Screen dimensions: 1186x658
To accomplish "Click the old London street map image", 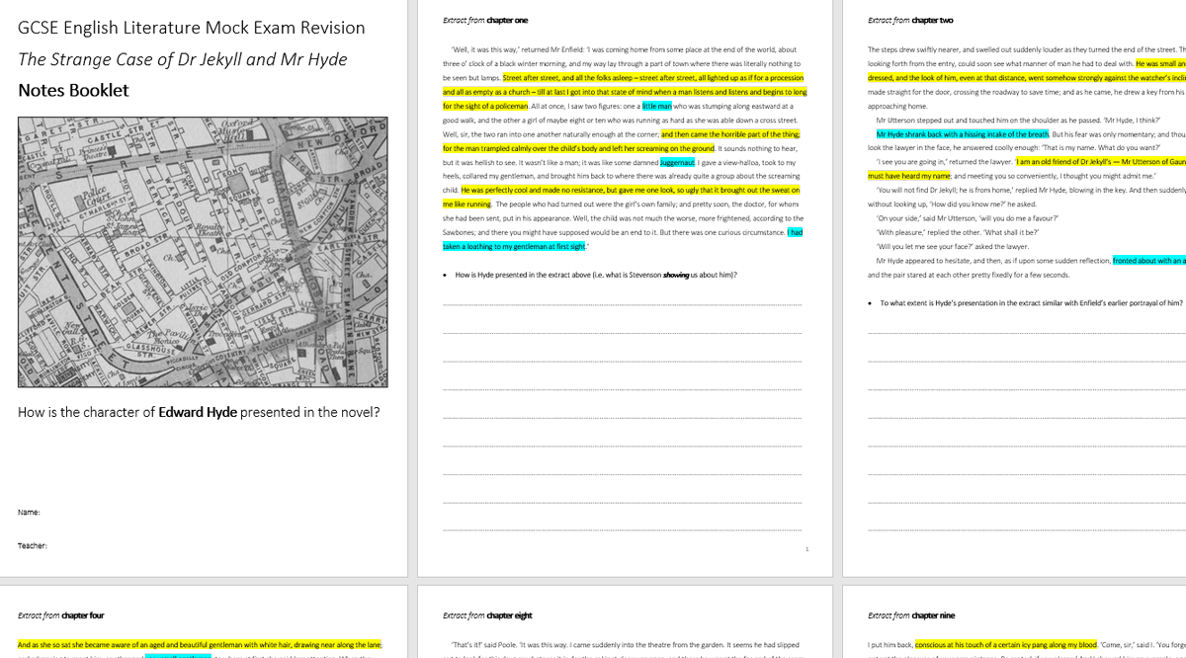I will pyautogui.click(x=201, y=252).
